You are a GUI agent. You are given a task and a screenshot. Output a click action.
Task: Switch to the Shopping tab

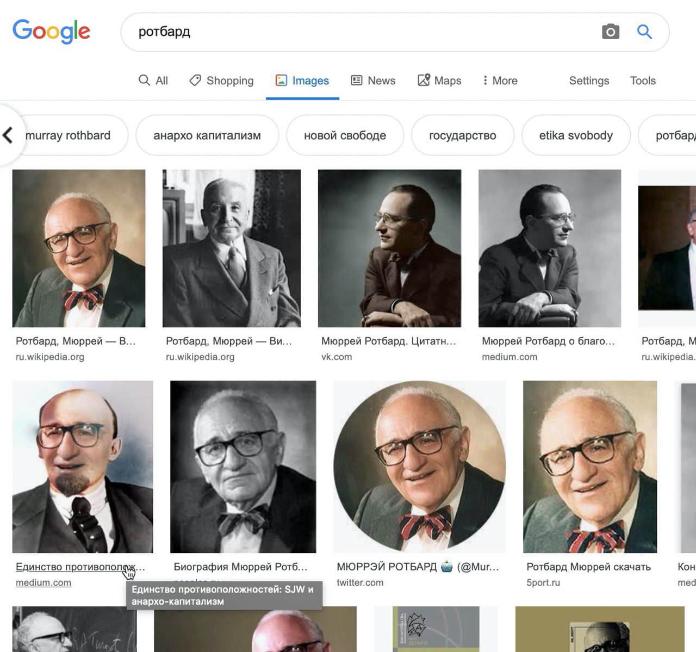[x=221, y=80]
